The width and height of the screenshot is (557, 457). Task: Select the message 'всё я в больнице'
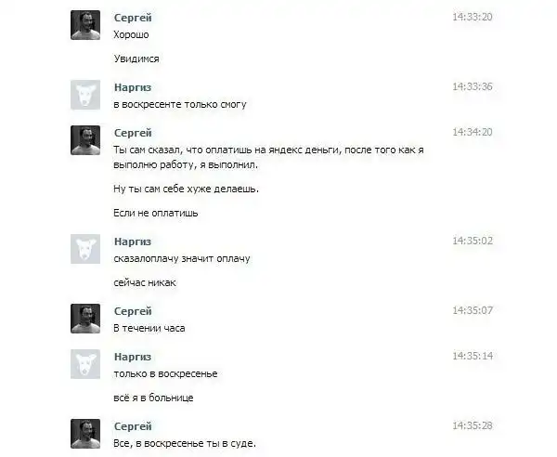tap(153, 398)
